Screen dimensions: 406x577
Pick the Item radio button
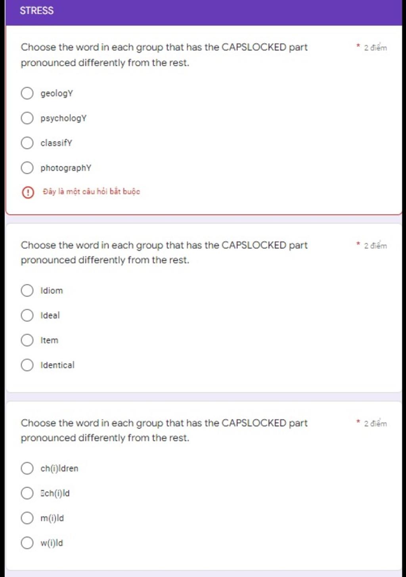(27, 340)
